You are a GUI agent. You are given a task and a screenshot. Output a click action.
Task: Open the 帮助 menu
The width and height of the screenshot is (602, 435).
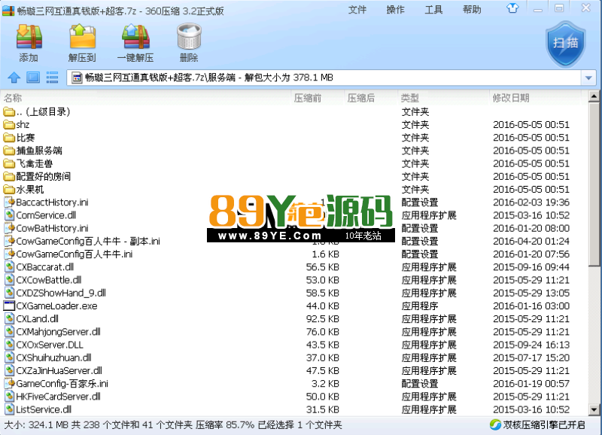(472, 10)
